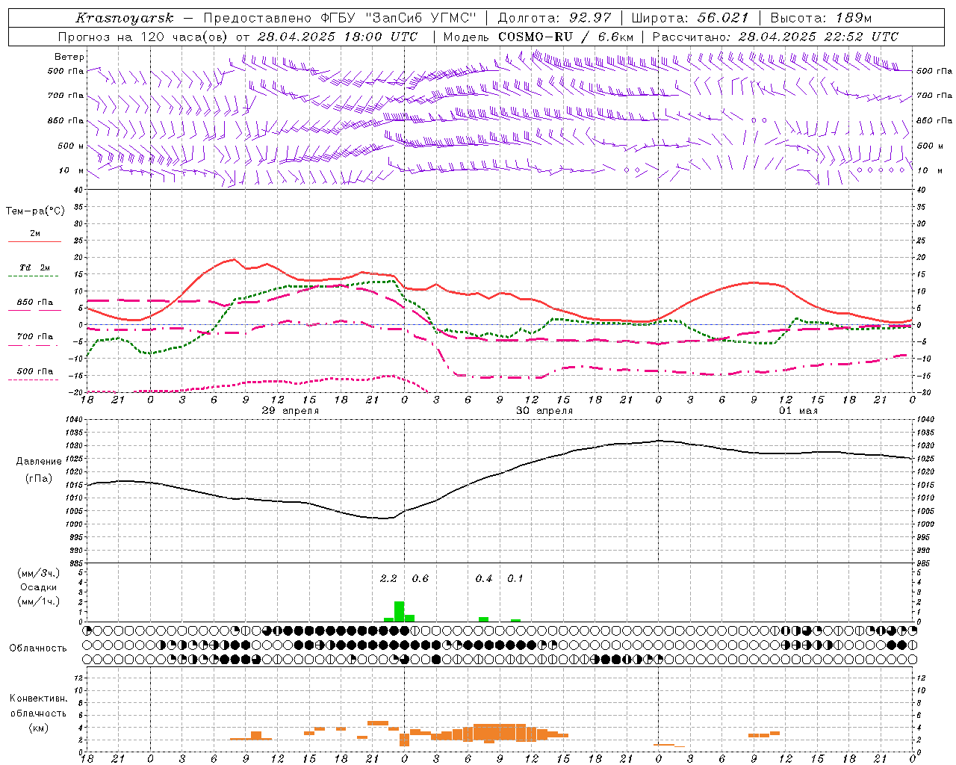
Task: Click the '850 гПа' temperature legend entry
Action: 35,303
